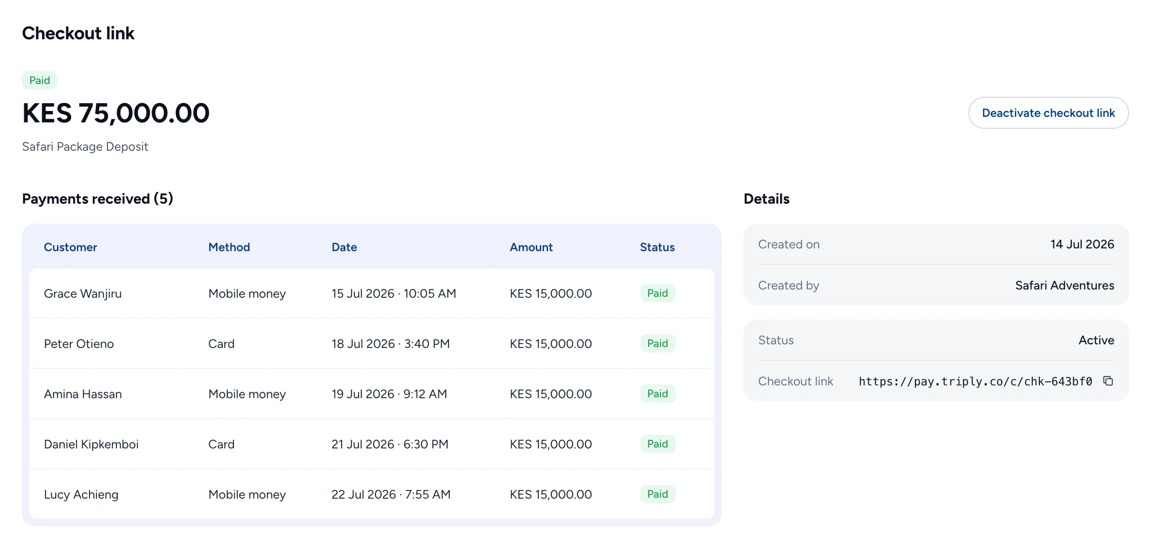
Task: Sort by Date column header
Action: coord(344,247)
